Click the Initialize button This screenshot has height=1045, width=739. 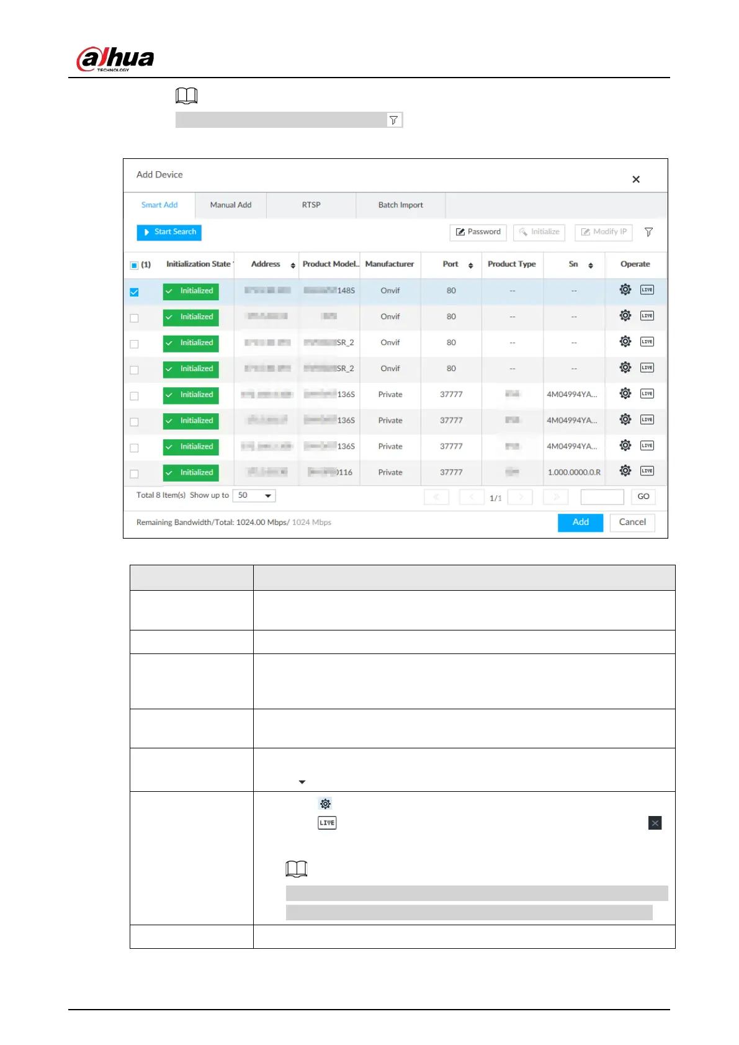pos(539,232)
